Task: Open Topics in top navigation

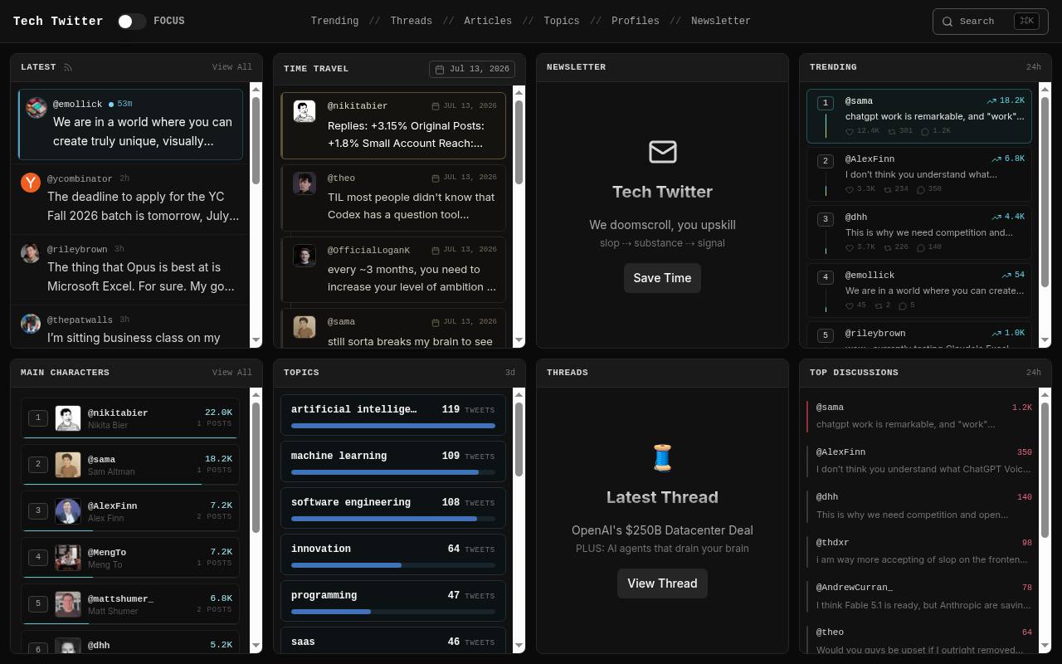Action: pos(562,22)
